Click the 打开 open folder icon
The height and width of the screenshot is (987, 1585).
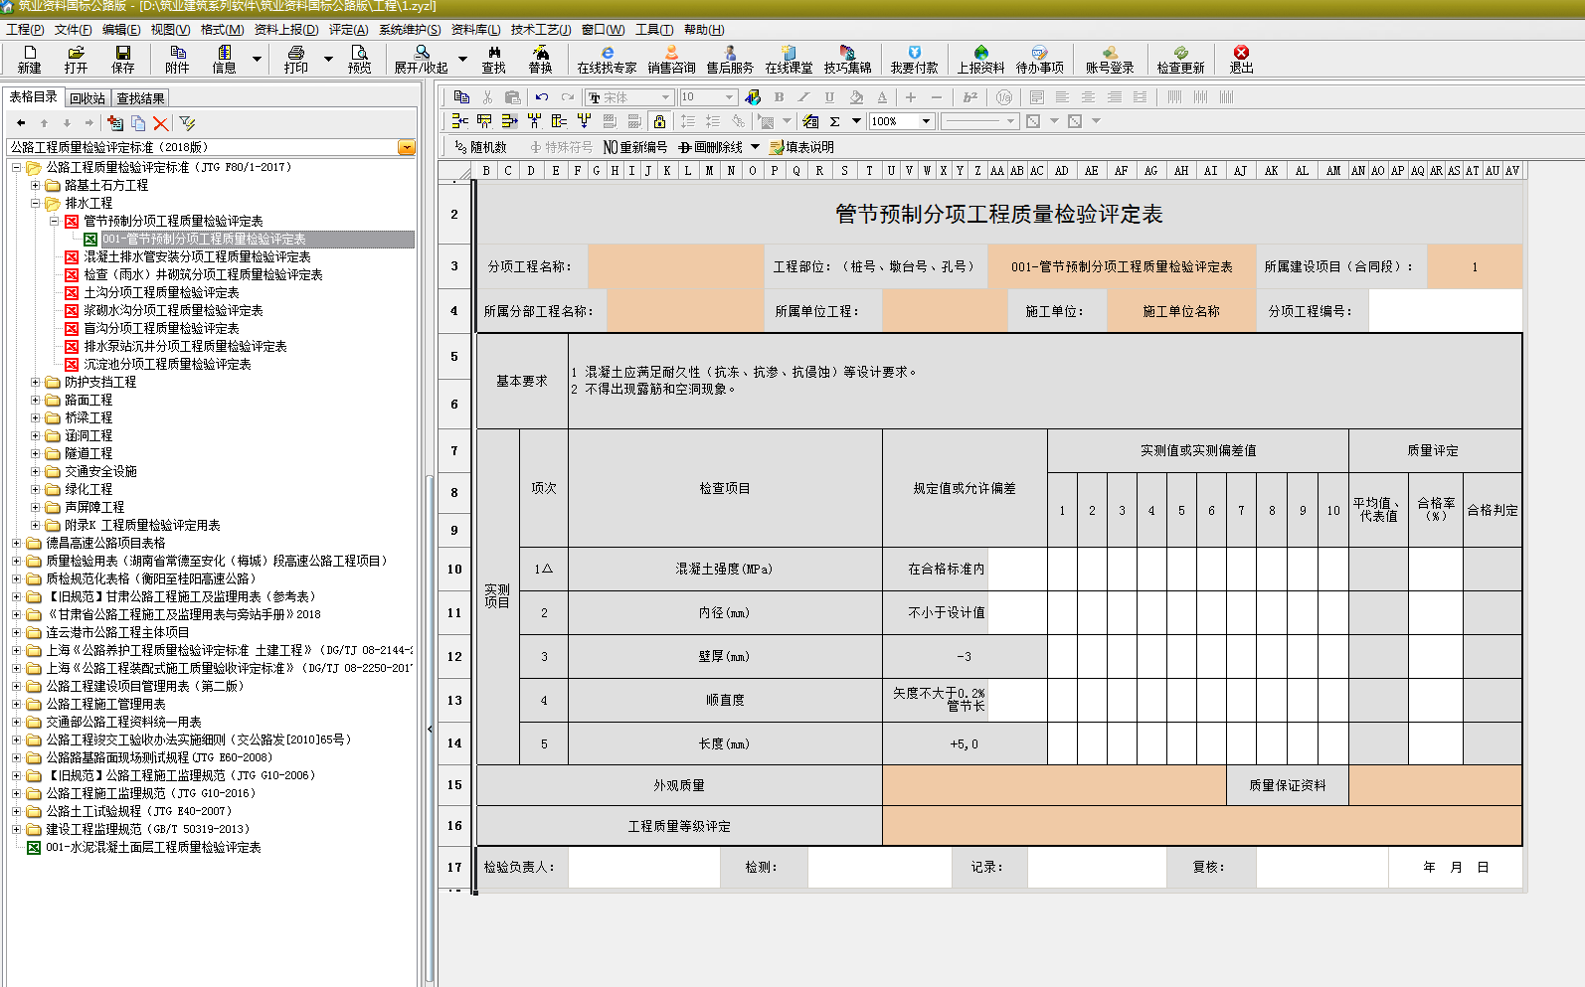pyautogui.click(x=76, y=60)
